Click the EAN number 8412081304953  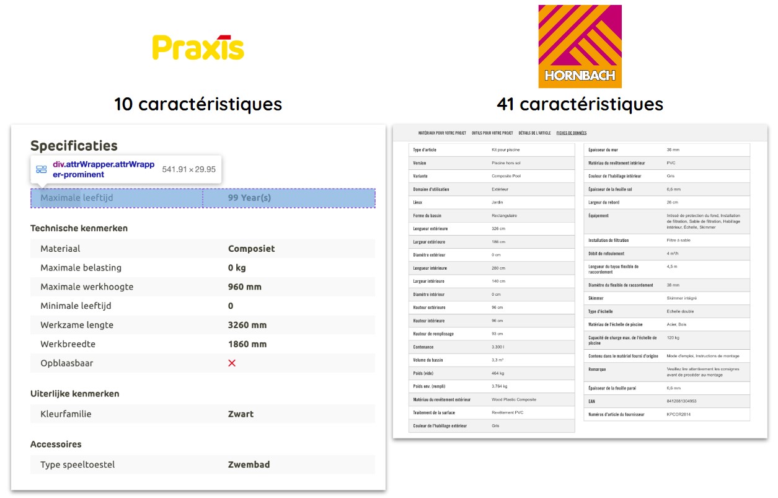tap(681, 401)
